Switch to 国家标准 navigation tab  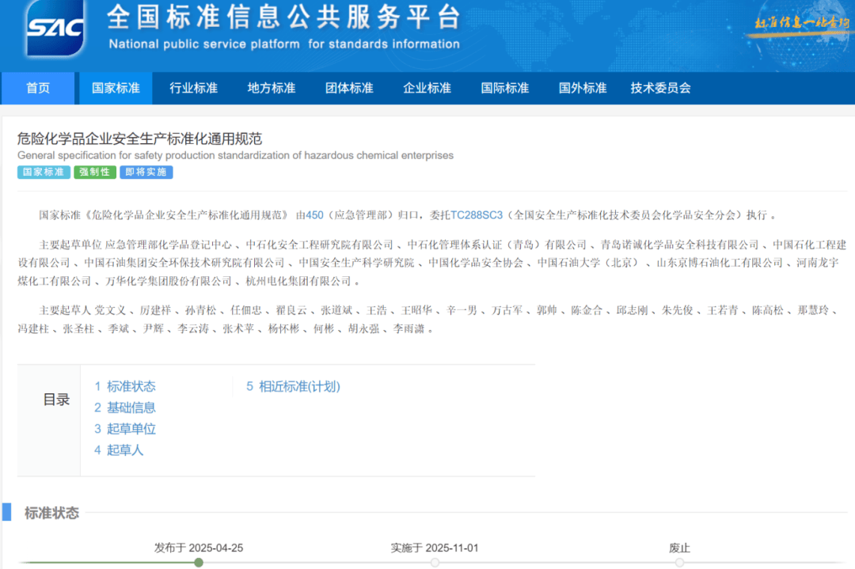tap(116, 88)
